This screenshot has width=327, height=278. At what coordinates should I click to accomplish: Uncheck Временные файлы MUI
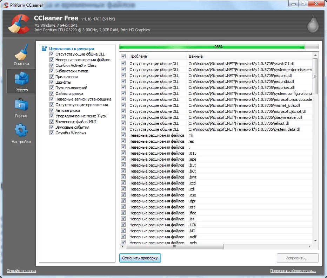(x=52, y=122)
